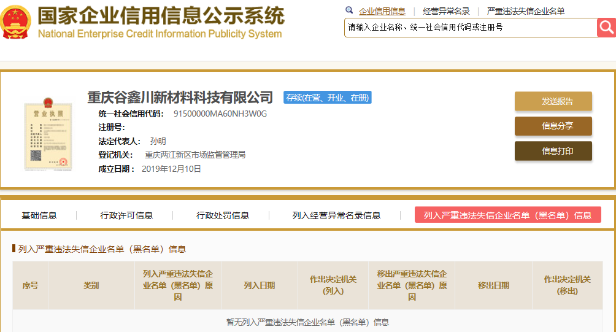Select the 经营异常名录 search category
Viewport: 616px width, 332px height.
tap(446, 12)
